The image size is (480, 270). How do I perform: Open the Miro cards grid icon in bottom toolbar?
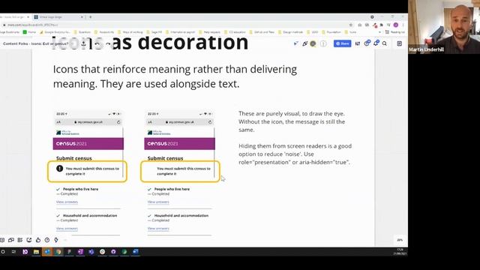(x=20, y=240)
